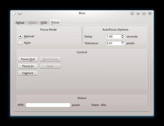The width and height of the screenshot is (164, 126).
Task: Switch to the Setup tab
Action: (x=20, y=23)
